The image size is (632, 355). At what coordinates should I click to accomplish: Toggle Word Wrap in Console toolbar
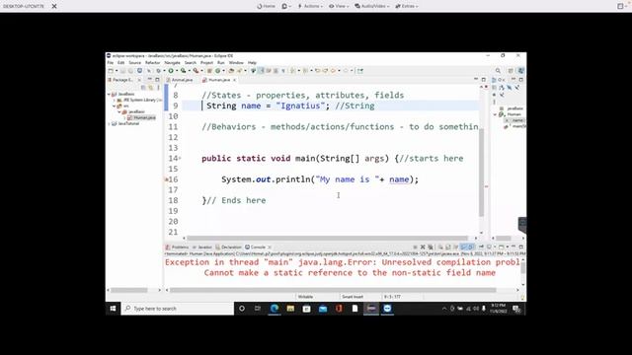point(456,248)
